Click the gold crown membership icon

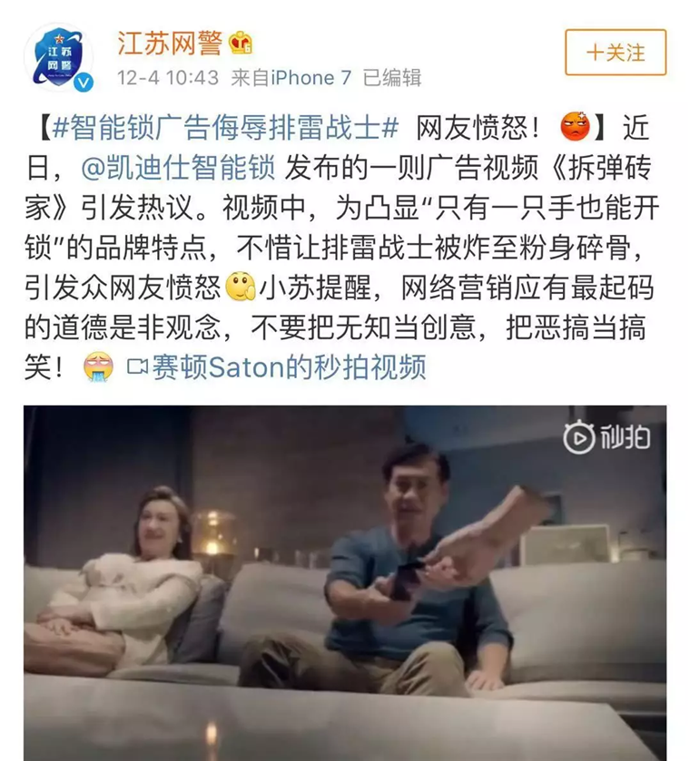(241, 43)
